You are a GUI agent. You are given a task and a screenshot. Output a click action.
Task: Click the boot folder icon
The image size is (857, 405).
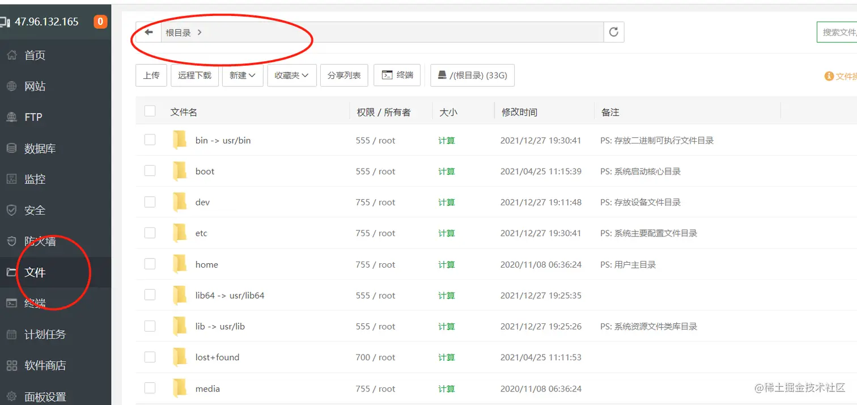tap(180, 171)
